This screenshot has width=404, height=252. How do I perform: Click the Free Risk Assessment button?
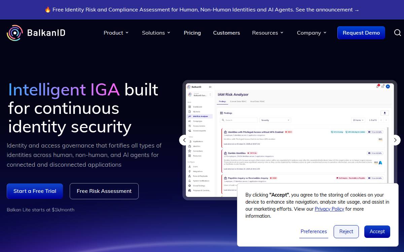click(104, 191)
